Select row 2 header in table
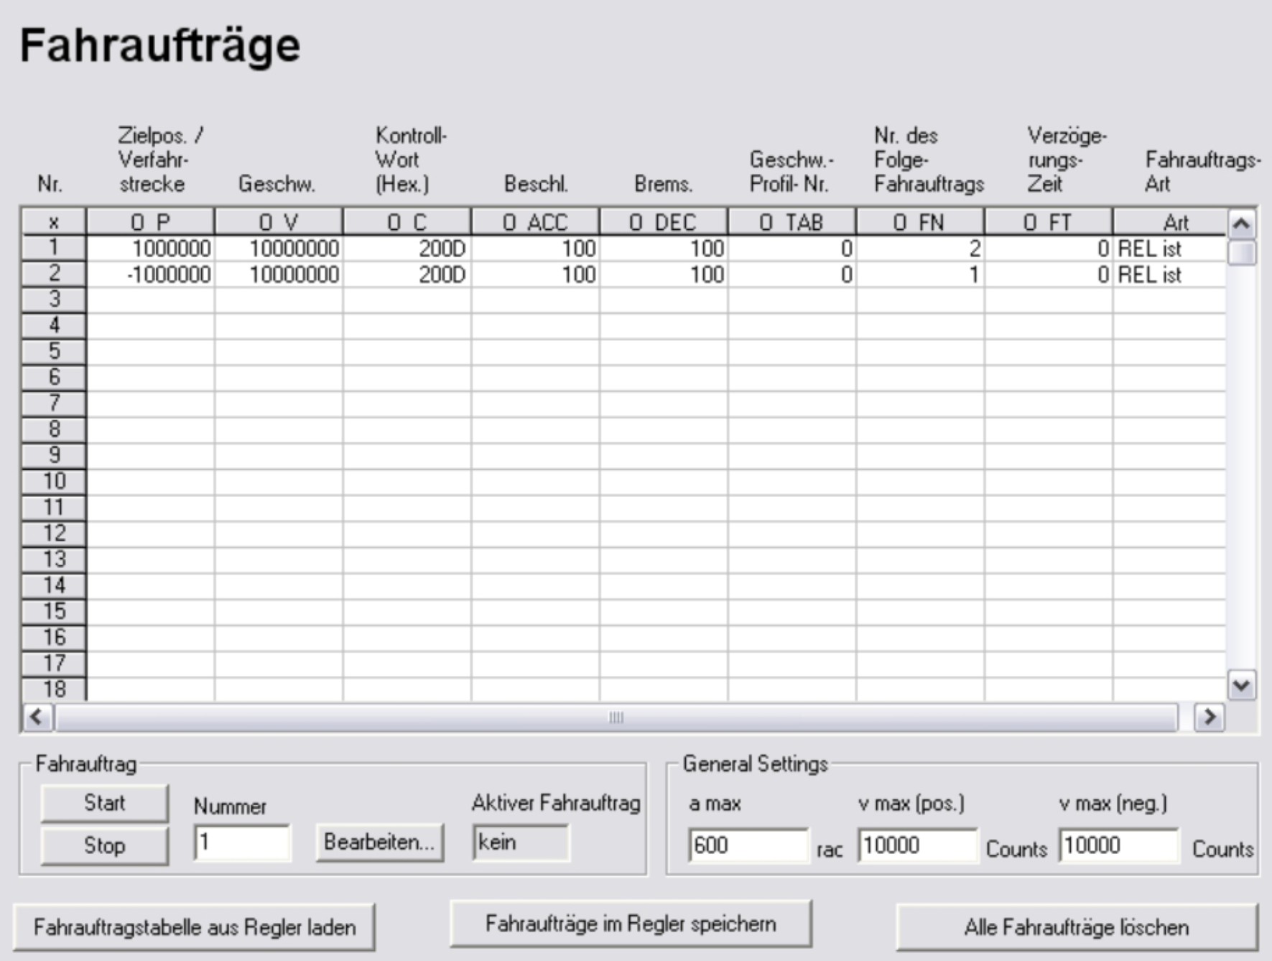 [54, 274]
